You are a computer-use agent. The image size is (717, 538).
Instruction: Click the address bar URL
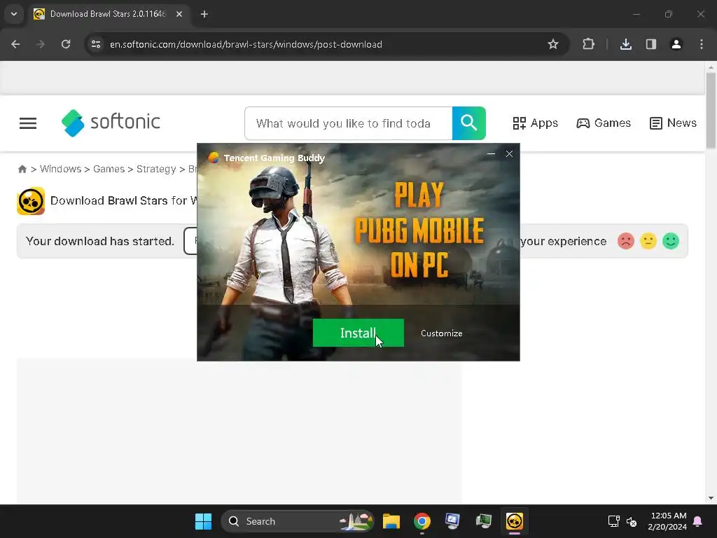pos(246,44)
